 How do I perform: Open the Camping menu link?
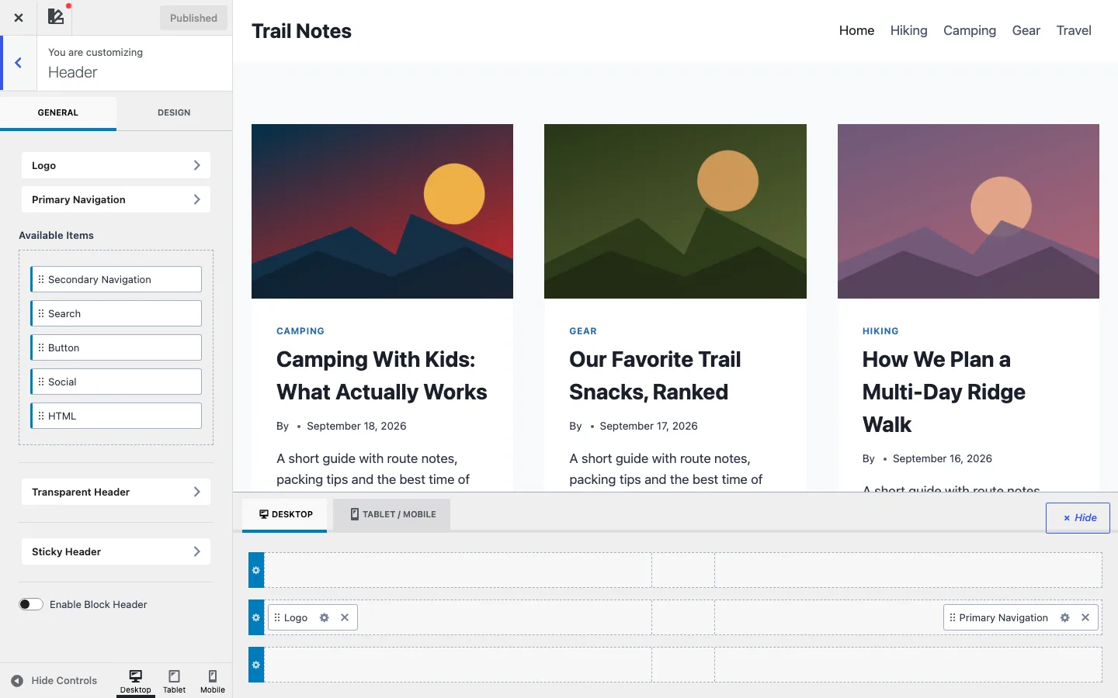tap(970, 31)
